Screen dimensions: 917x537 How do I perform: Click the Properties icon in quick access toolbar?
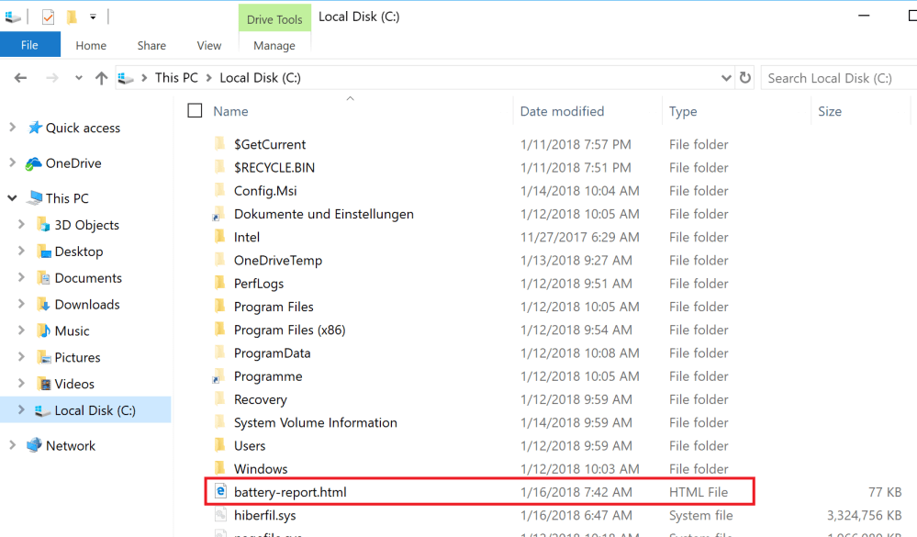click(x=48, y=17)
